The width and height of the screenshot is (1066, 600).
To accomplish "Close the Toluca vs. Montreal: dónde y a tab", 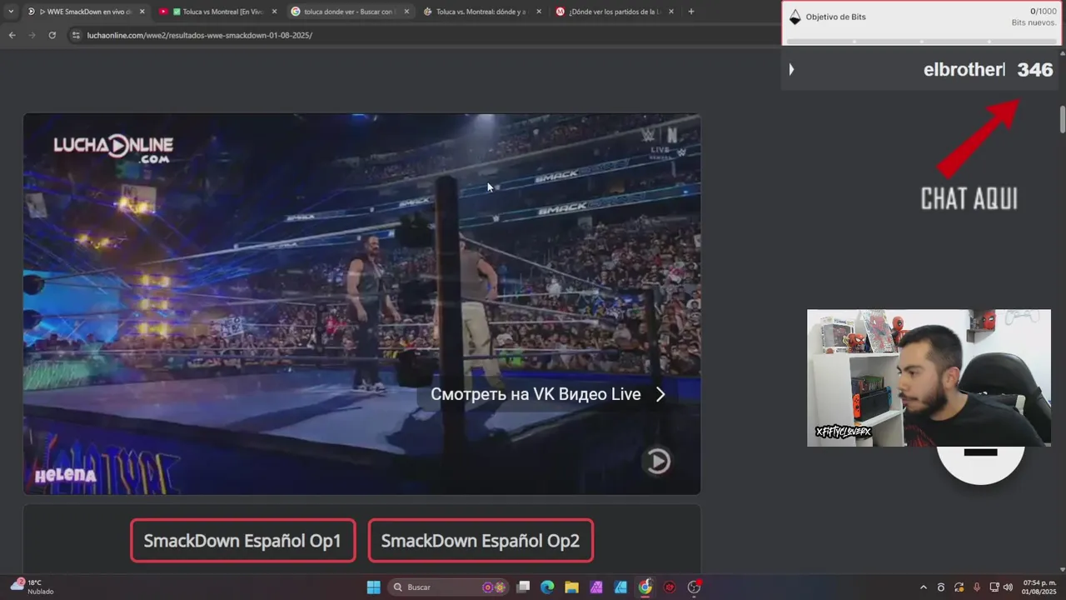I will (539, 12).
